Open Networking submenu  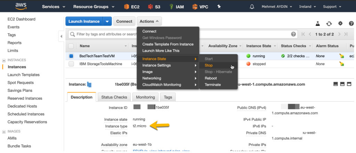point(168,78)
